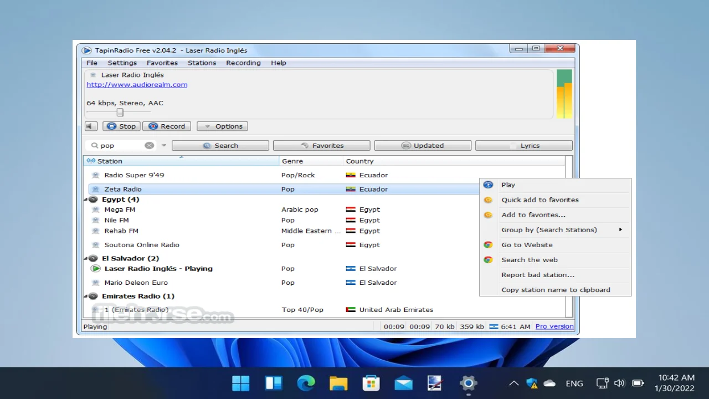
Task: Open Windows Start menu
Action: [240, 383]
